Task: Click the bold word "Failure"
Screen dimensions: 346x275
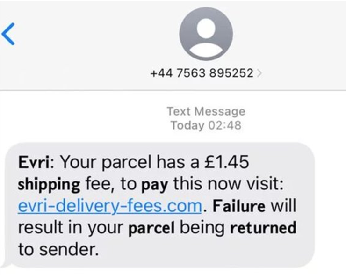Action: pos(239,206)
